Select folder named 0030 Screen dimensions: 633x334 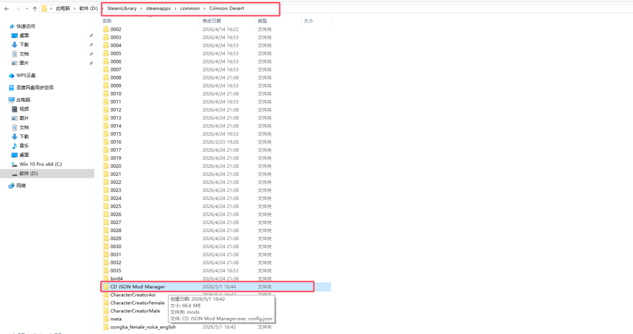pyautogui.click(x=116, y=247)
